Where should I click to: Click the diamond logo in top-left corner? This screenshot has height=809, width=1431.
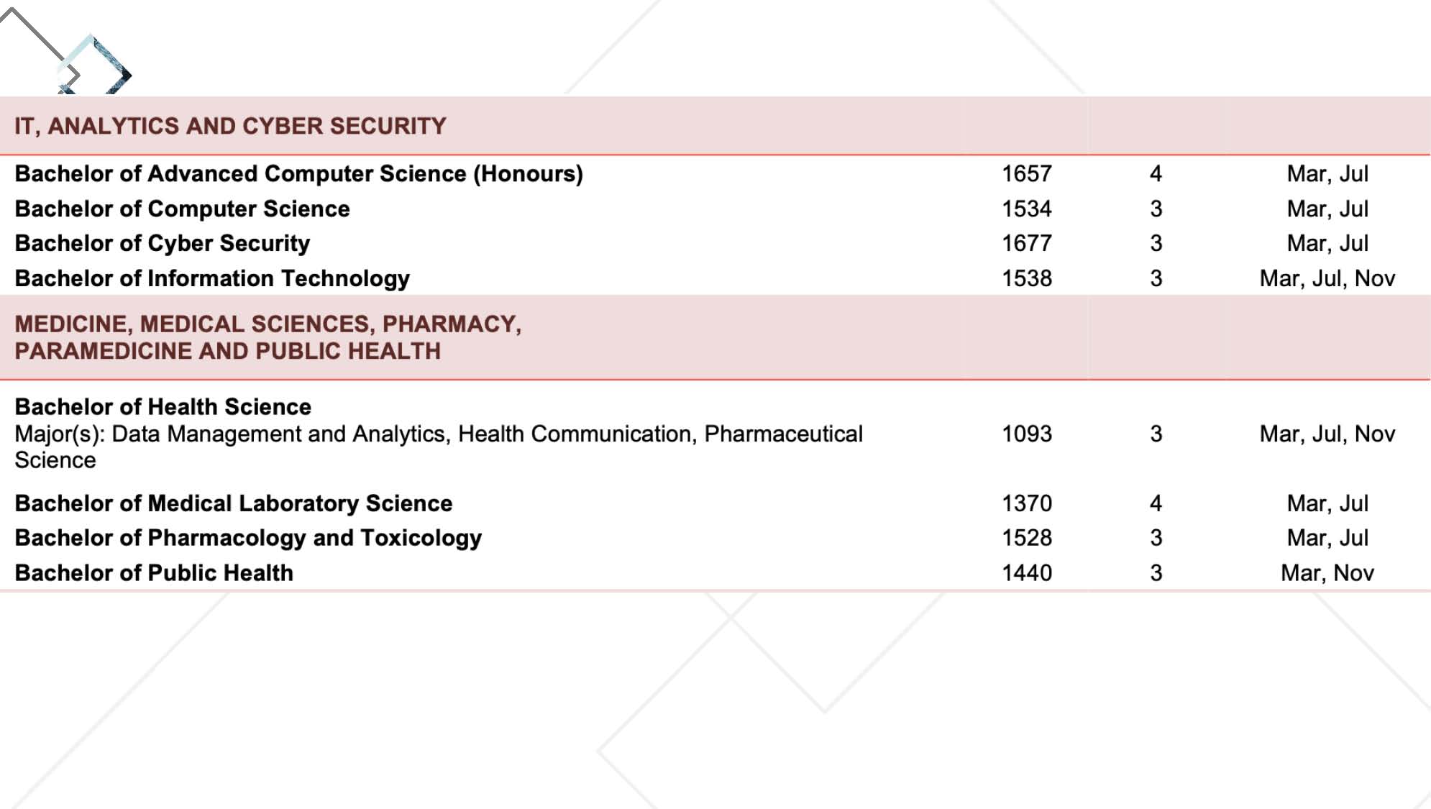(x=93, y=66)
